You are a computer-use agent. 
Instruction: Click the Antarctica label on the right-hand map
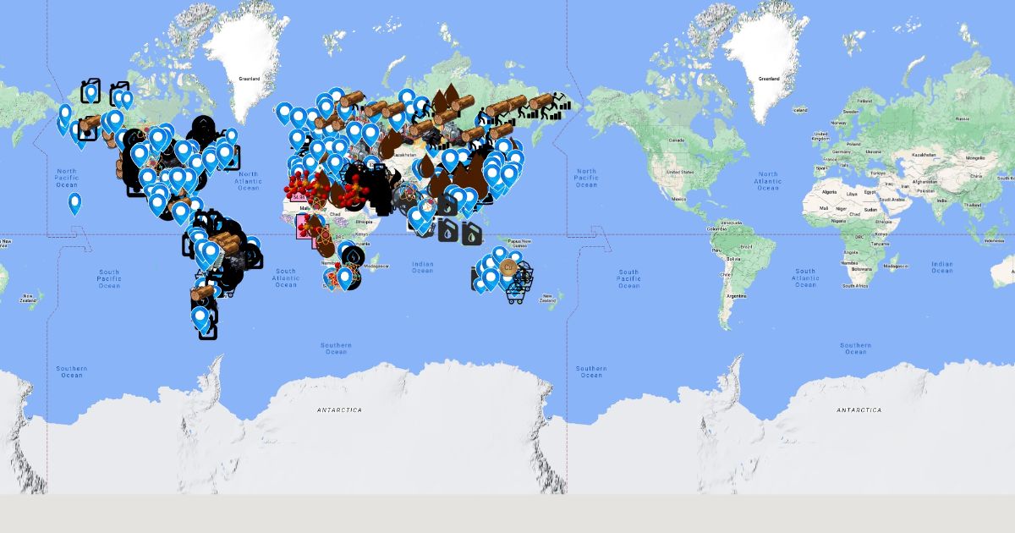pyautogui.click(x=859, y=410)
